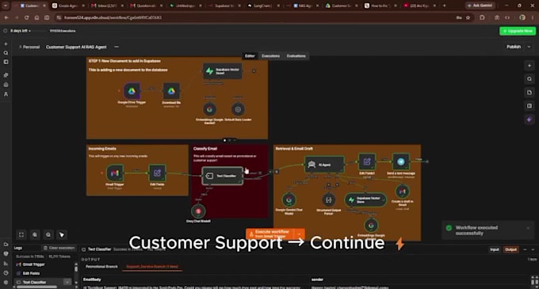Open the Publish dropdown arrow
This screenshot has height=289, width=539.
tap(529, 47)
